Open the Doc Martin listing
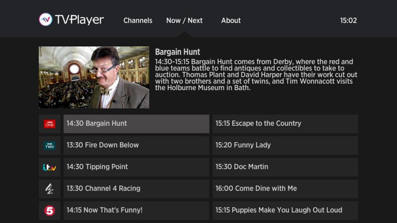 (285, 167)
